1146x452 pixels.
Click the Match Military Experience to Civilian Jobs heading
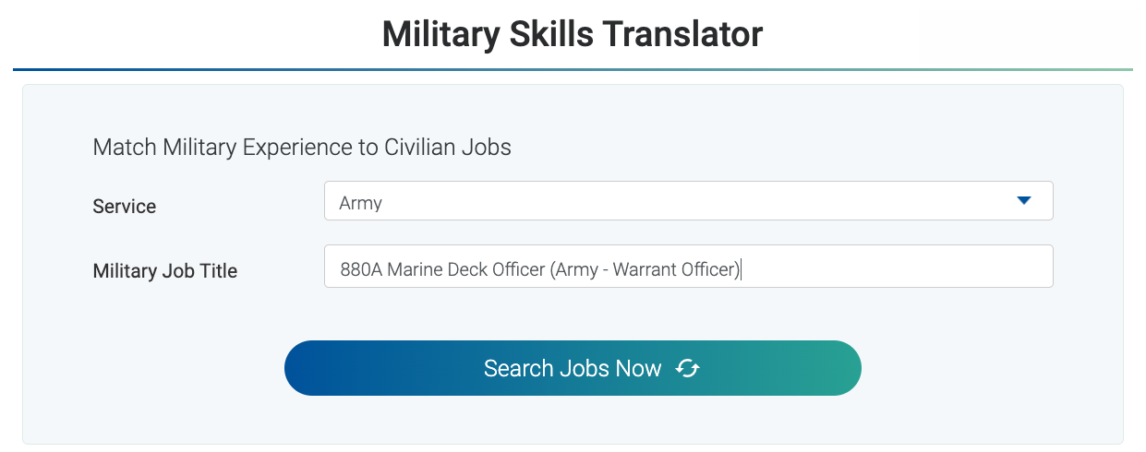[302, 147]
